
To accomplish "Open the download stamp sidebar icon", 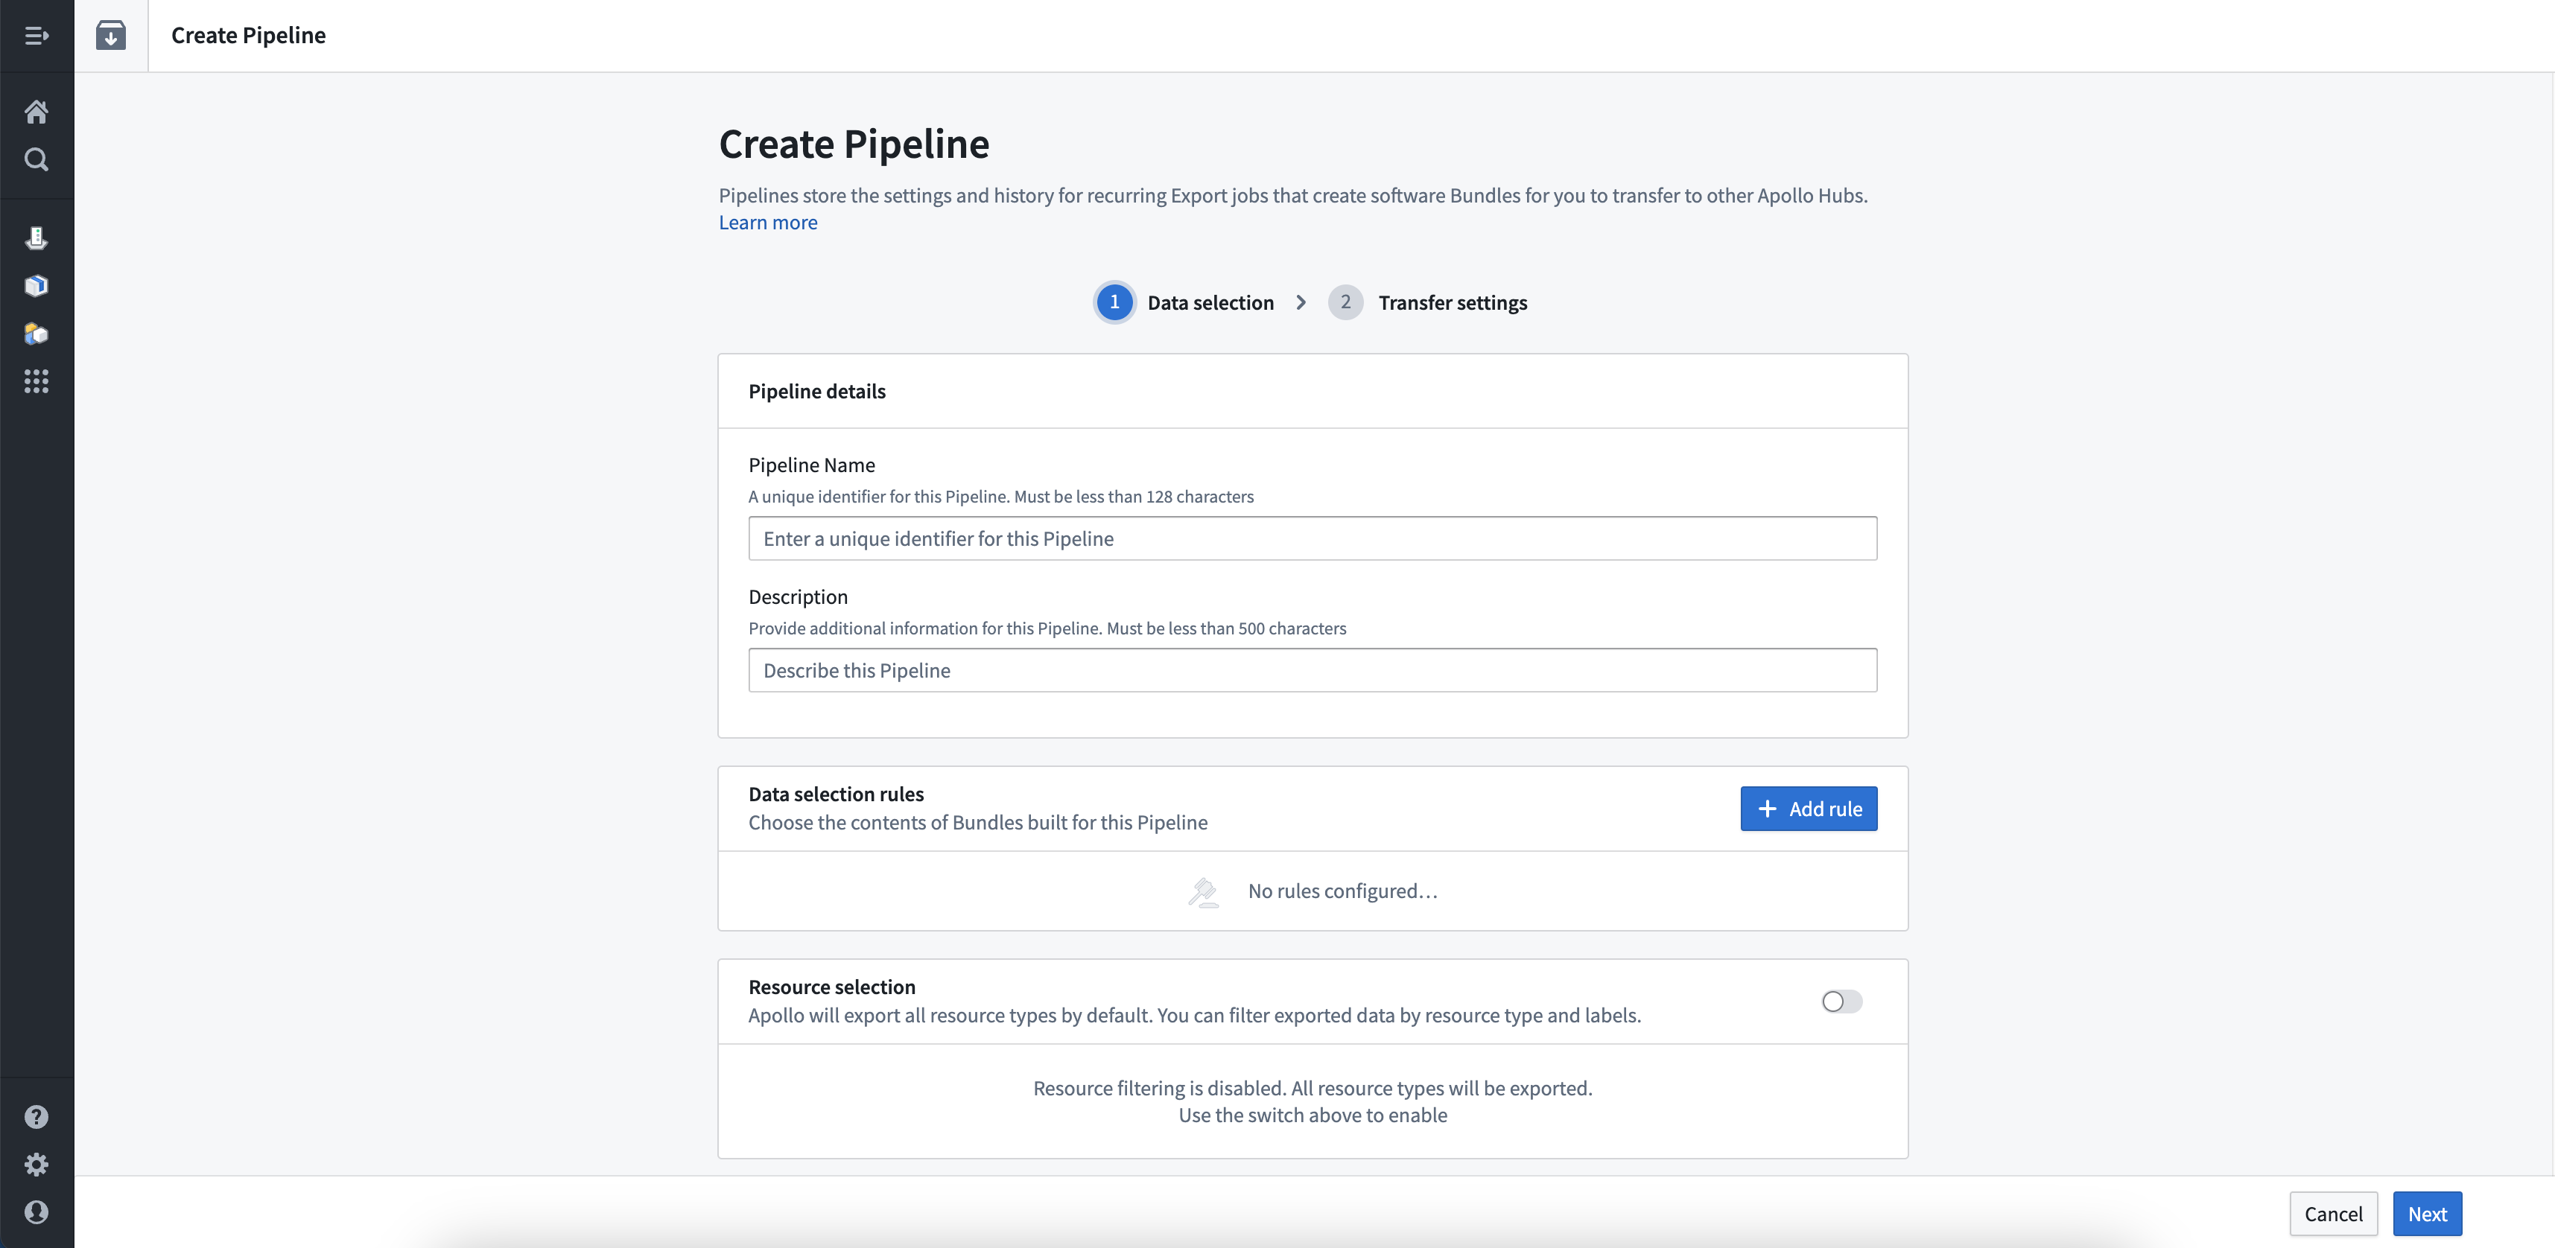I will (36, 238).
